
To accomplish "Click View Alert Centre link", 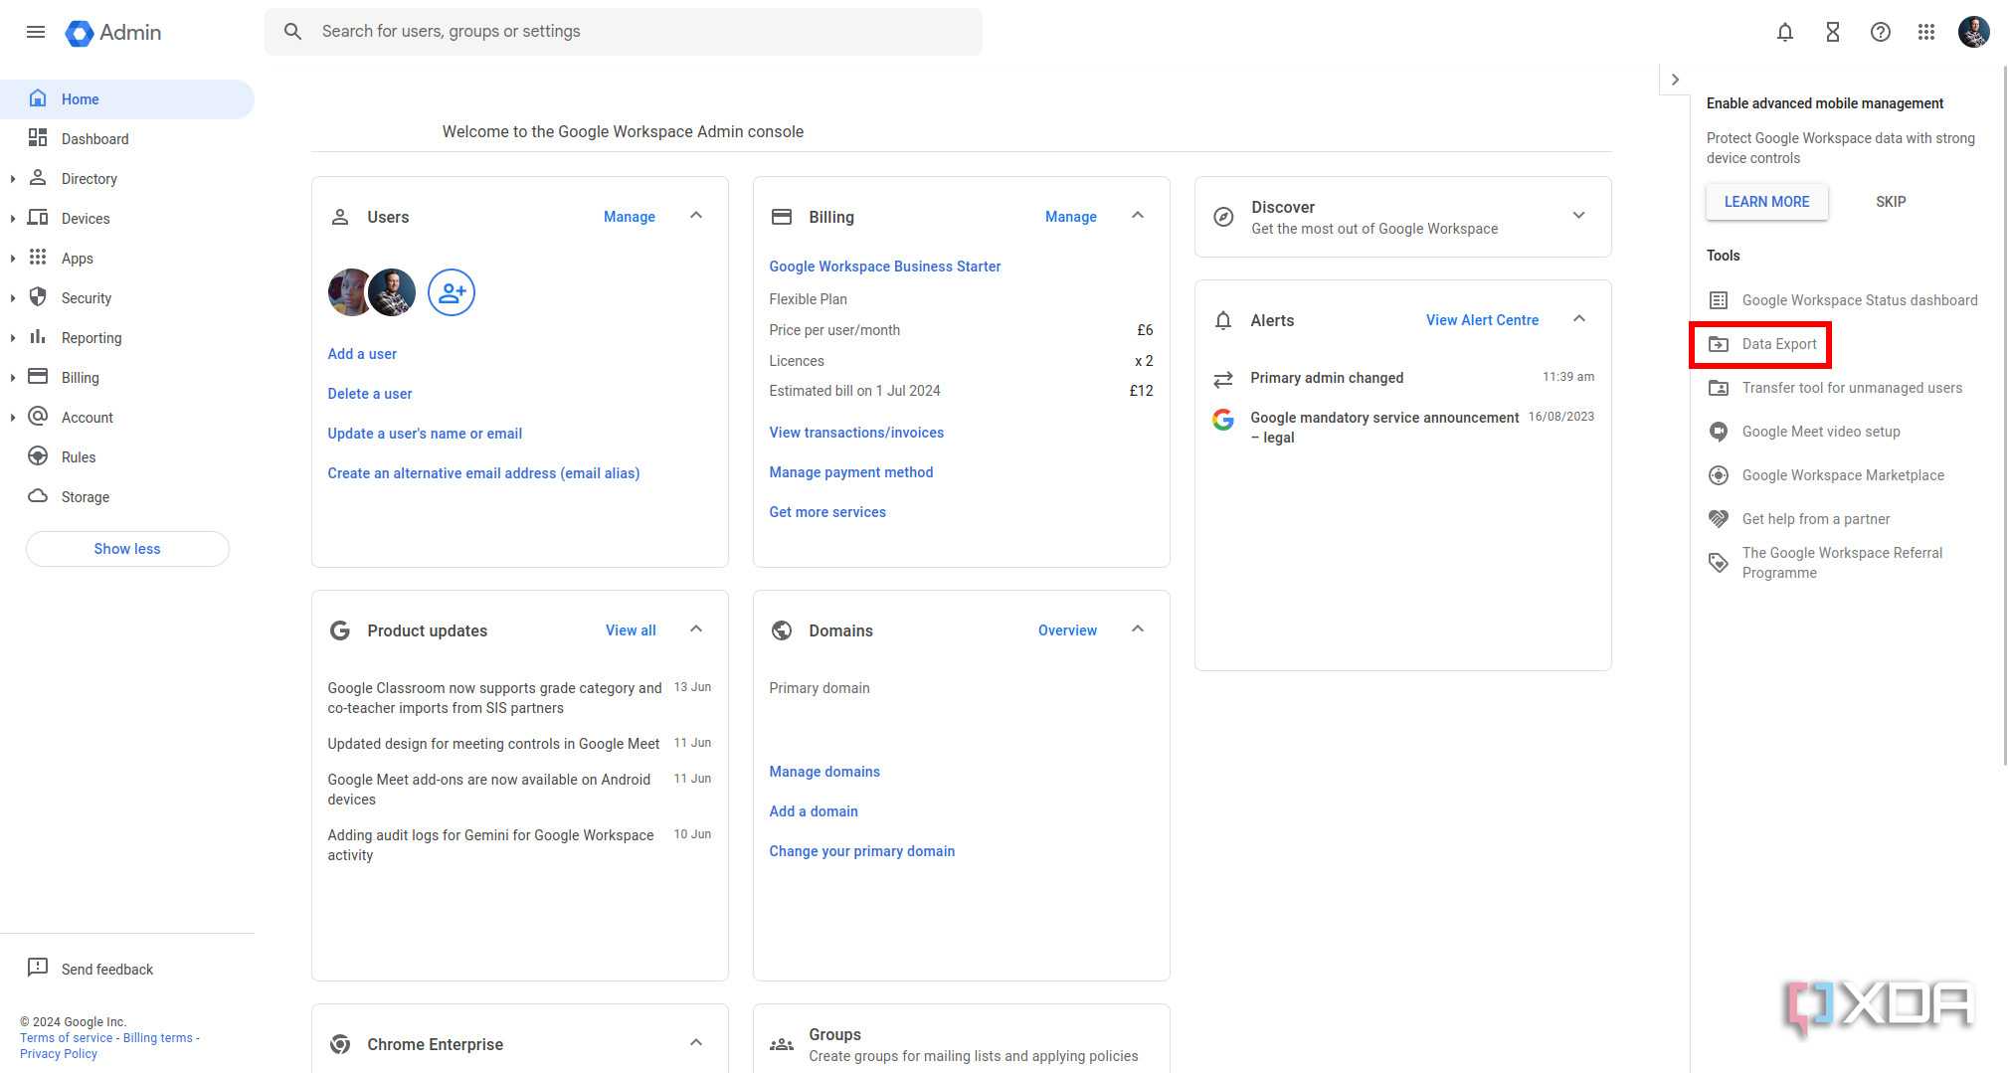I will tap(1482, 320).
